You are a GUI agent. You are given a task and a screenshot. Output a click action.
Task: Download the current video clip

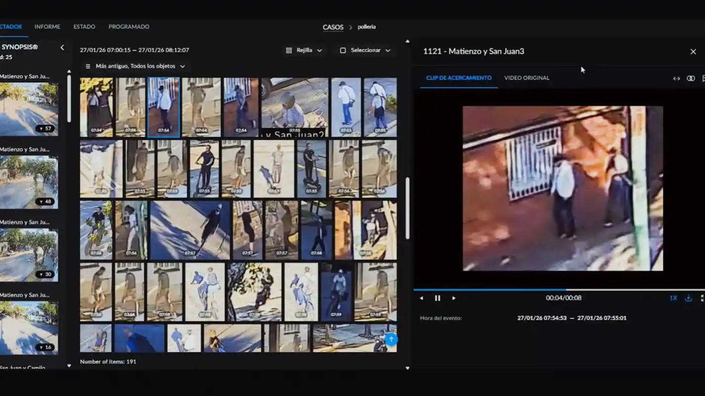(x=688, y=298)
